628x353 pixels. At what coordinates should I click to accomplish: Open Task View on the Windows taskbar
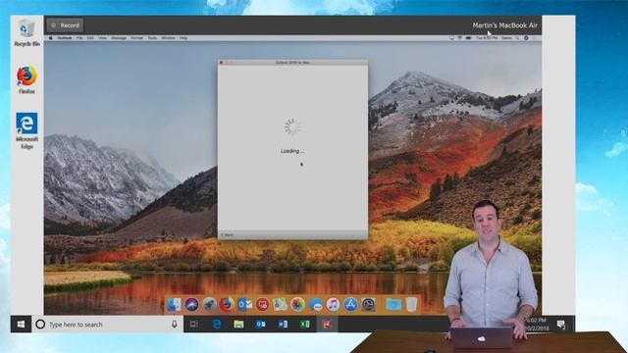(x=194, y=325)
